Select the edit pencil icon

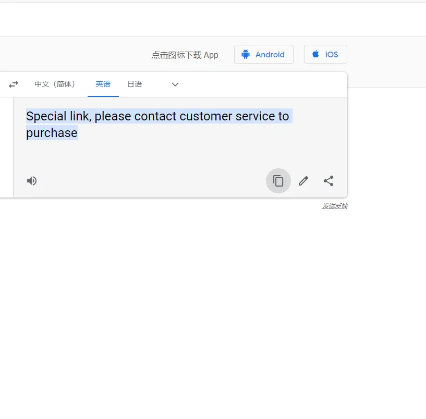coord(303,181)
